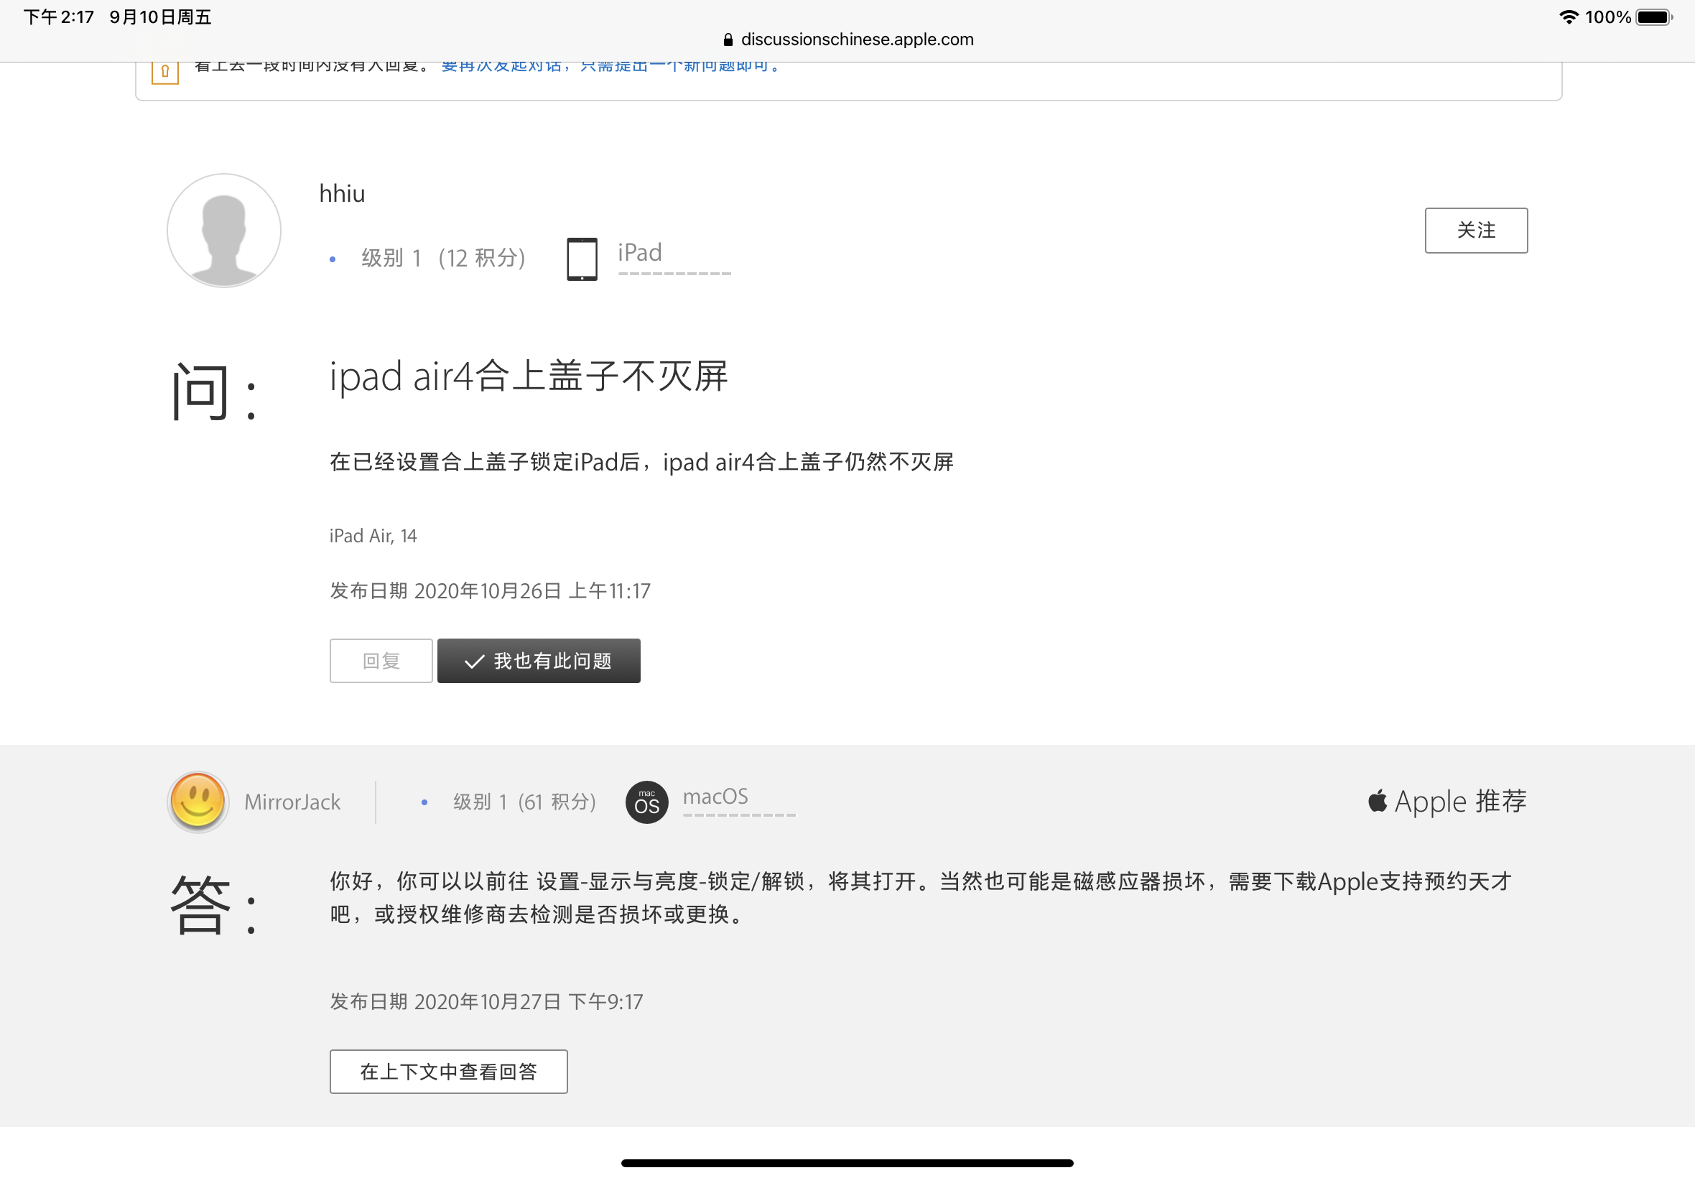Tap hhiu's gray avatar picture
1695x1178 pixels.
[223, 231]
